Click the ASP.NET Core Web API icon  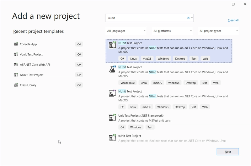point(16,65)
